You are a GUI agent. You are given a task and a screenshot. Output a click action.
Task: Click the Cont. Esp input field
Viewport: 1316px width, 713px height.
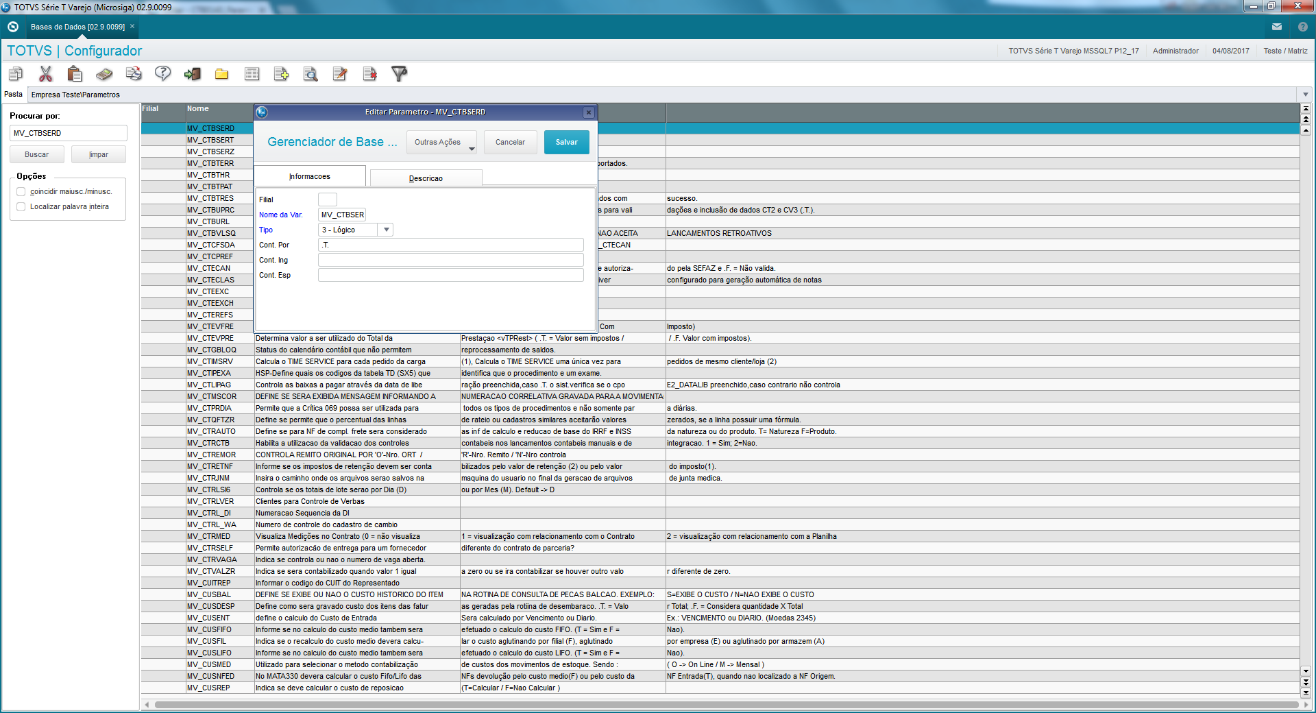pos(451,275)
